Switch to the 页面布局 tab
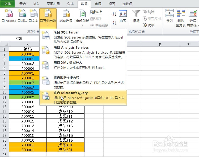 tap(53, 4)
